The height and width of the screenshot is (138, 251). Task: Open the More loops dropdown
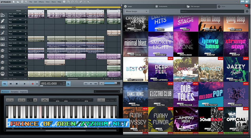click(x=136, y=12)
